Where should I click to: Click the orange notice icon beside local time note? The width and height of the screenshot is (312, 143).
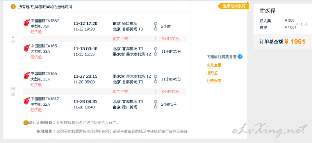tap(13, 7)
